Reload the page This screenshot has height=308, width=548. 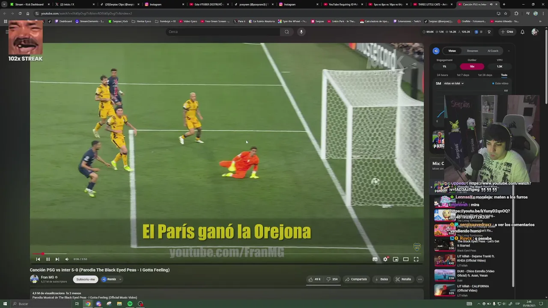click(20, 13)
